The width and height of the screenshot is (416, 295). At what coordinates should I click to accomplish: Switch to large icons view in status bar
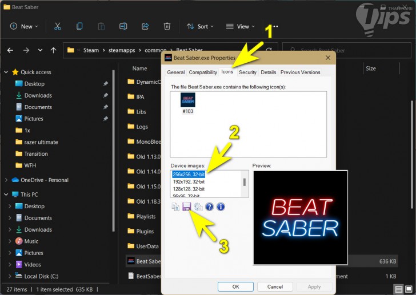tap(409, 289)
